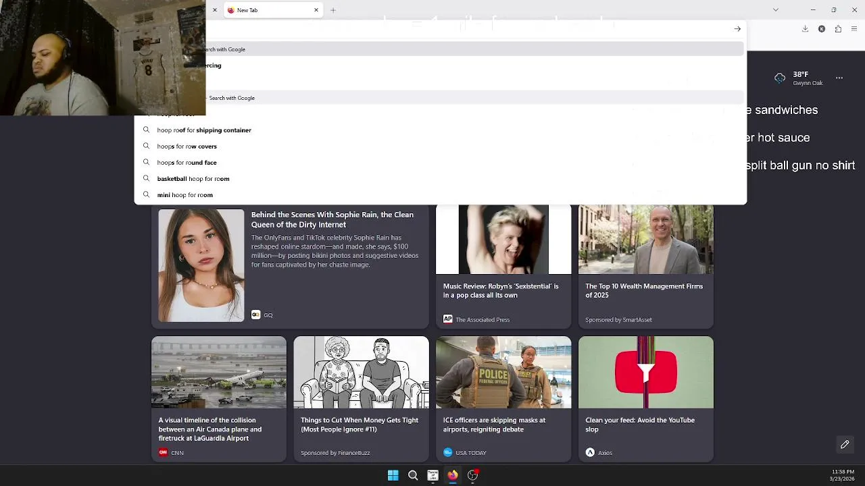
Task: Click the police officers photo thumbnail
Action: click(503, 373)
